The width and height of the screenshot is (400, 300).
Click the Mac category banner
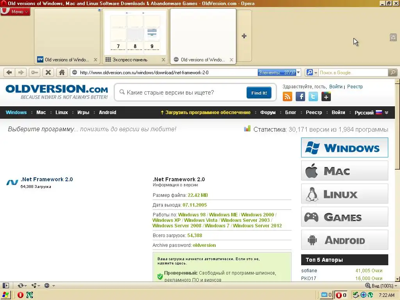[345, 171]
